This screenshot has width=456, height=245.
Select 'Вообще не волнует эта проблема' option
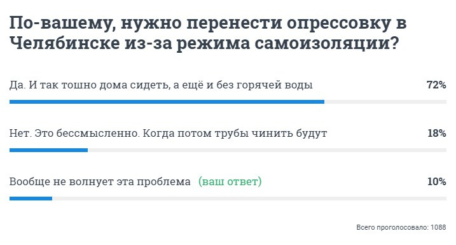pyautogui.click(x=100, y=181)
